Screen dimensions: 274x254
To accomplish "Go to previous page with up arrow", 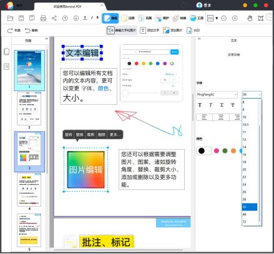I will pyautogui.click(x=65, y=18).
